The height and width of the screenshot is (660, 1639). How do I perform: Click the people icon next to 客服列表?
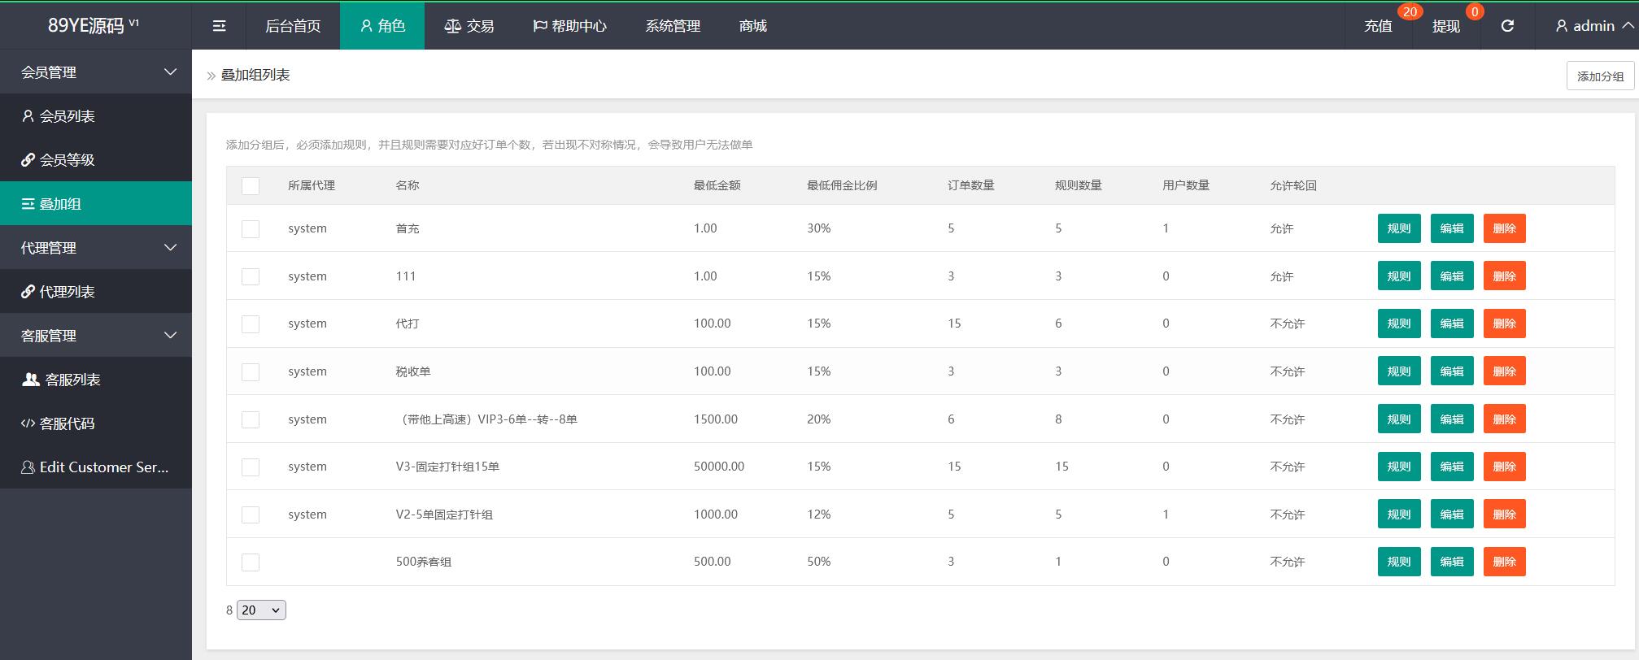click(x=31, y=380)
